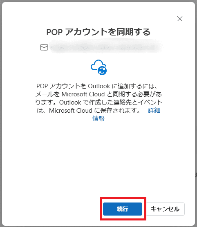
Task: Close the POP account sync dialog
Action: coord(180,19)
